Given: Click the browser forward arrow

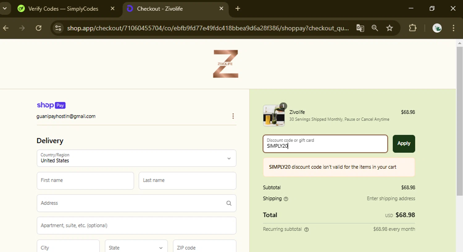Looking at the screenshot, I should click(22, 28).
